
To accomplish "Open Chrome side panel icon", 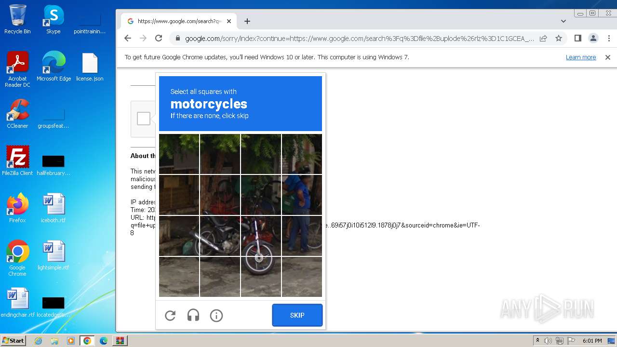I will coord(578,38).
